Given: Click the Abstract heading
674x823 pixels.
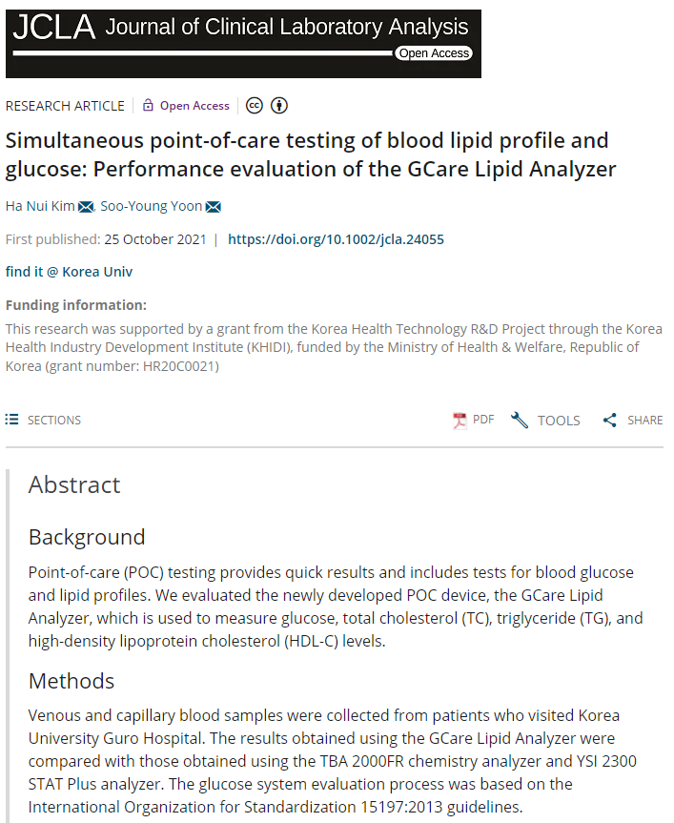Looking at the screenshot, I should pyautogui.click(x=74, y=484).
